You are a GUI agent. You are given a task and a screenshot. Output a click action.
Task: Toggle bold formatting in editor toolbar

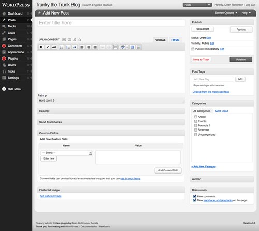[x=41, y=47]
